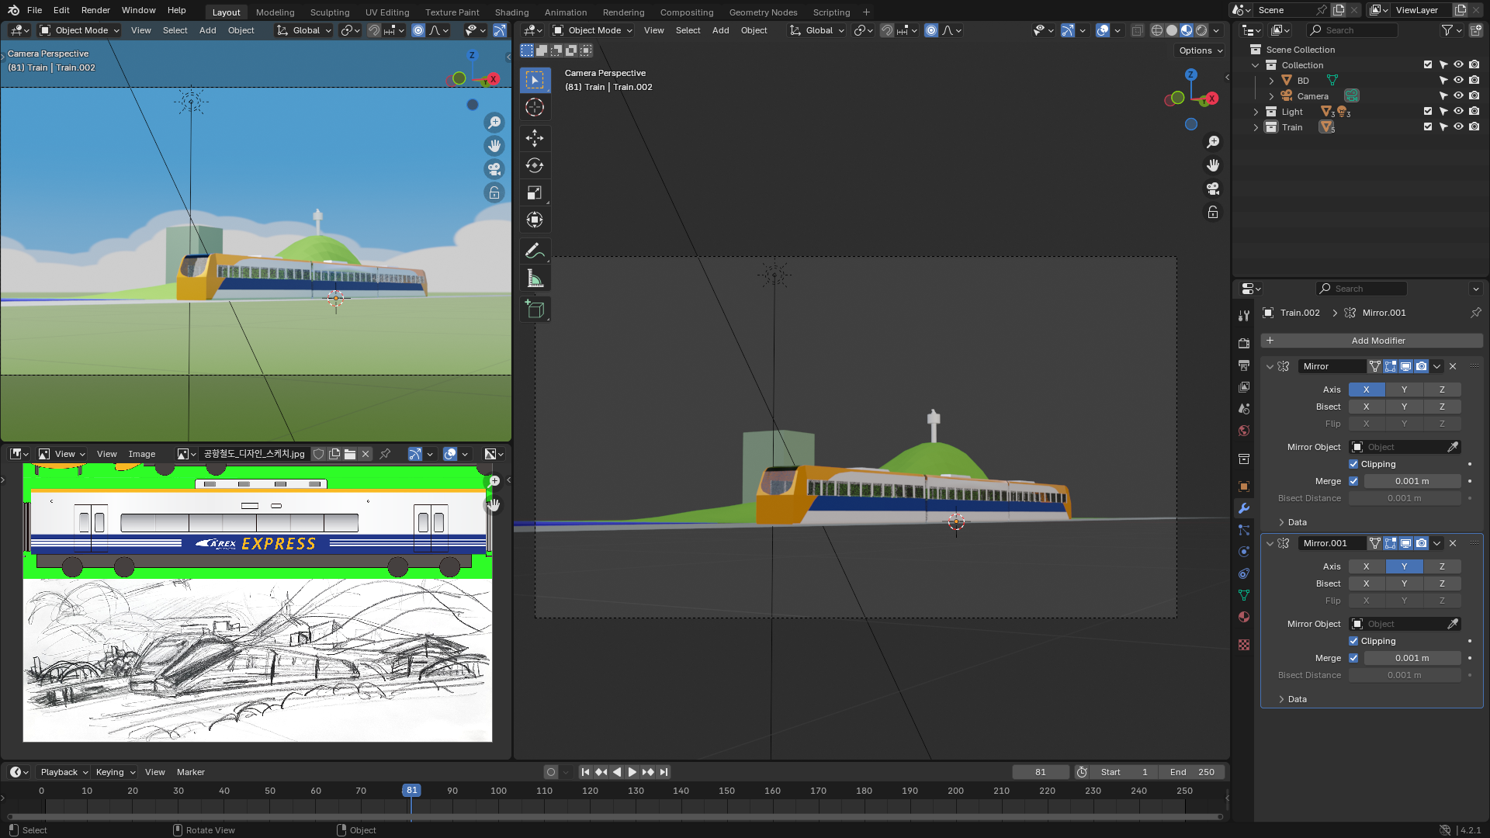
Task: Switch to the Shading workspace tab
Action: coord(511,12)
